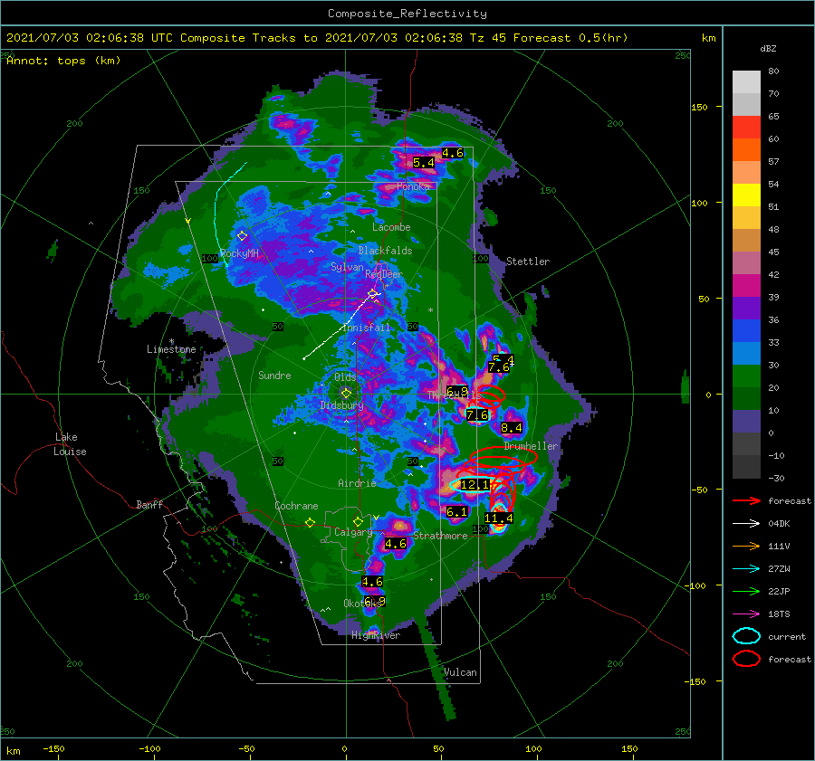Click the 'Annot: tops (km)' annotation text
Image resolution: width=815 pixels, height=761 pixels.
63,61
